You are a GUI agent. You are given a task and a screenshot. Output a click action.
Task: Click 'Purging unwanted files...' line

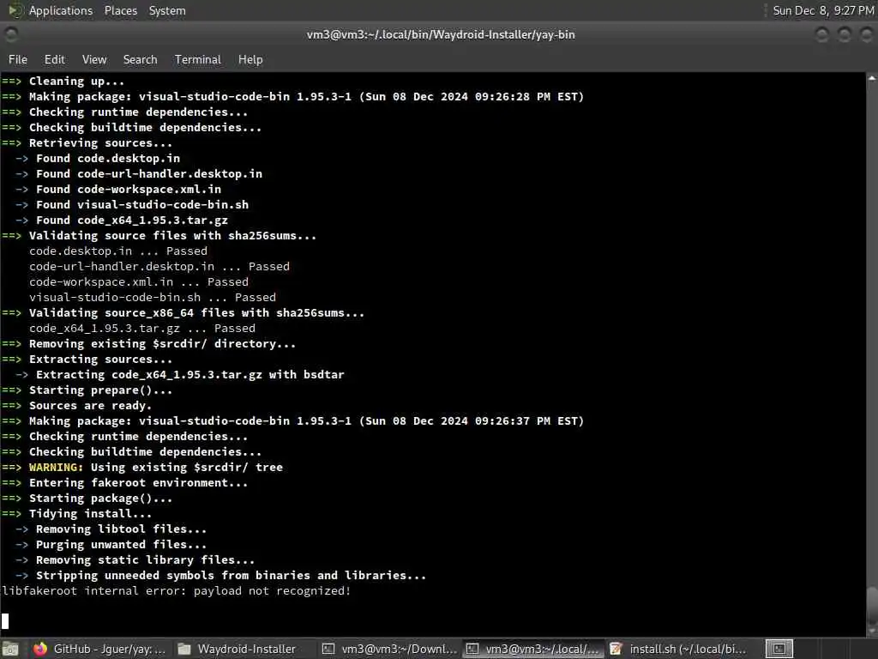111,545
